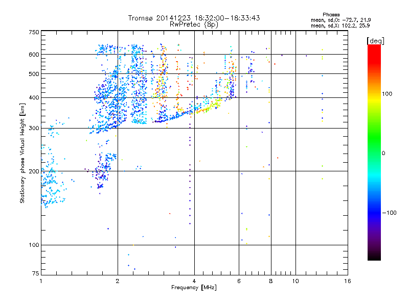Click the 'Stationary phase Virtual Height [km]' axis label
This screenshot has height=306, width=409.
click(22, 153)
